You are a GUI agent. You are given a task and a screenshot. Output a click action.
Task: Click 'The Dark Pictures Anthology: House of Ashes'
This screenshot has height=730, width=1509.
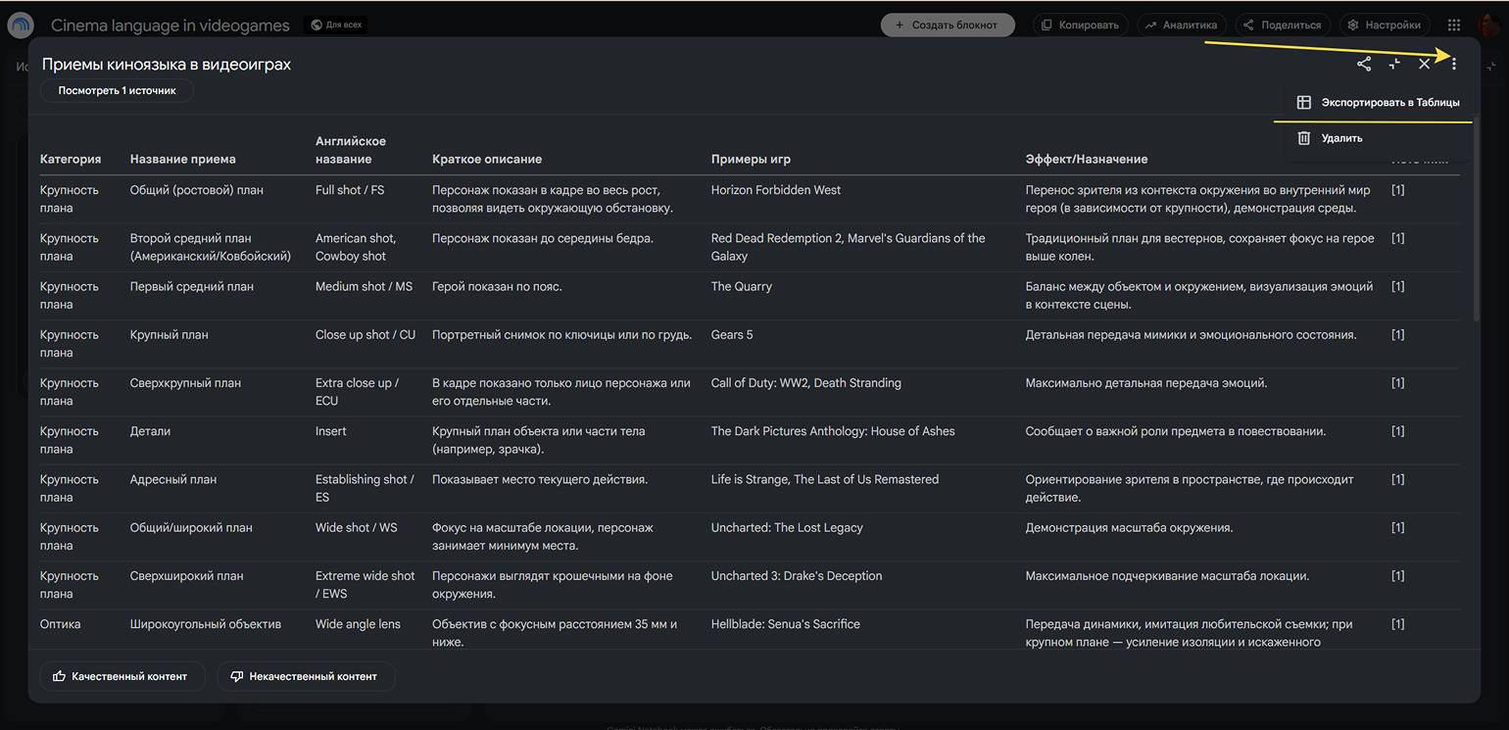click(x=833, y=431)
